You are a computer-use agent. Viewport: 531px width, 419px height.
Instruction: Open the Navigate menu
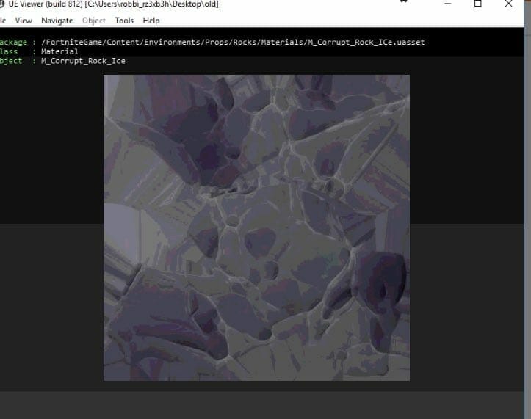coord(57,21)
